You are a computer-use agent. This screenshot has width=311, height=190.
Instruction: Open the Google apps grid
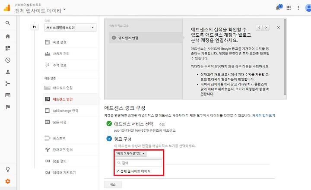point(289,8)
